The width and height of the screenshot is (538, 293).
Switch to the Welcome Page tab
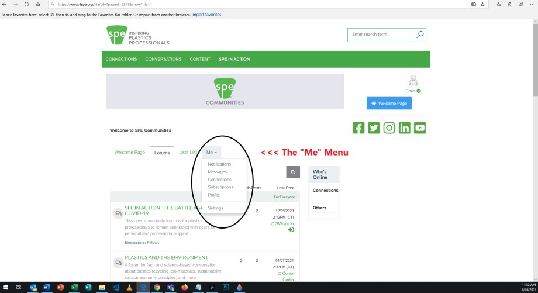coord(130,152)
